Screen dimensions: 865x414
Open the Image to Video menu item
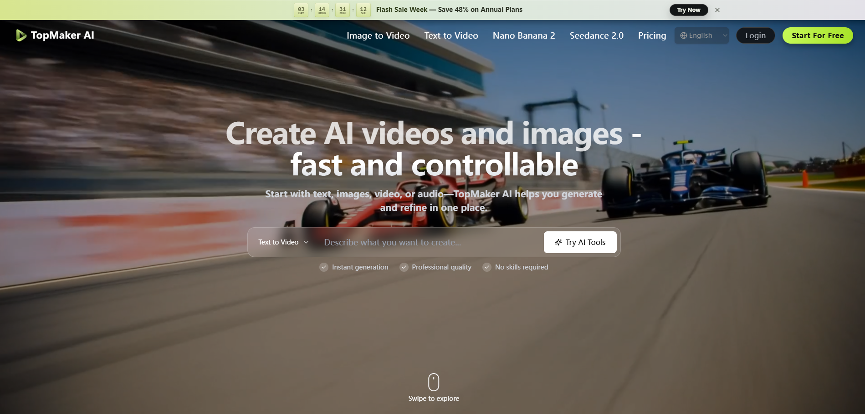point(378,35)
